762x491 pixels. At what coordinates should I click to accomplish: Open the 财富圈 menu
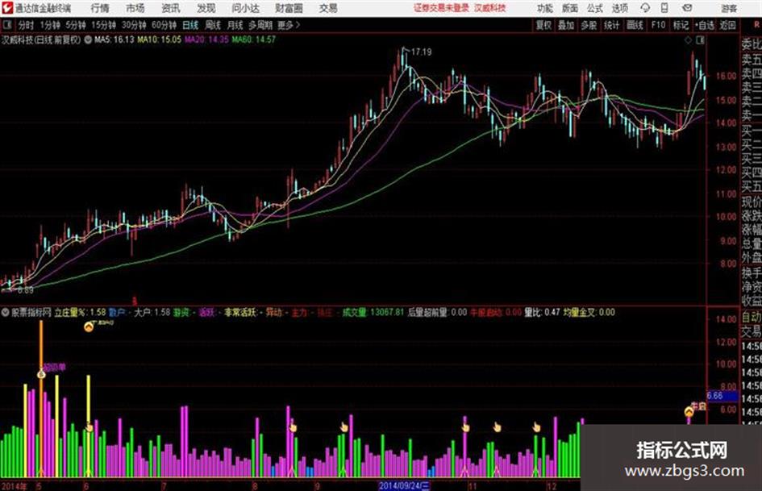289,8
